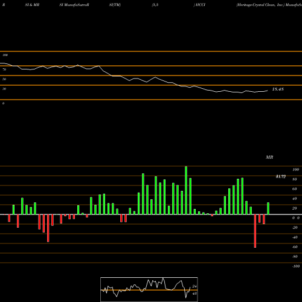Click the thumbnail value label 43
This screenshot has width=302, height=302.
coord(194,294)
